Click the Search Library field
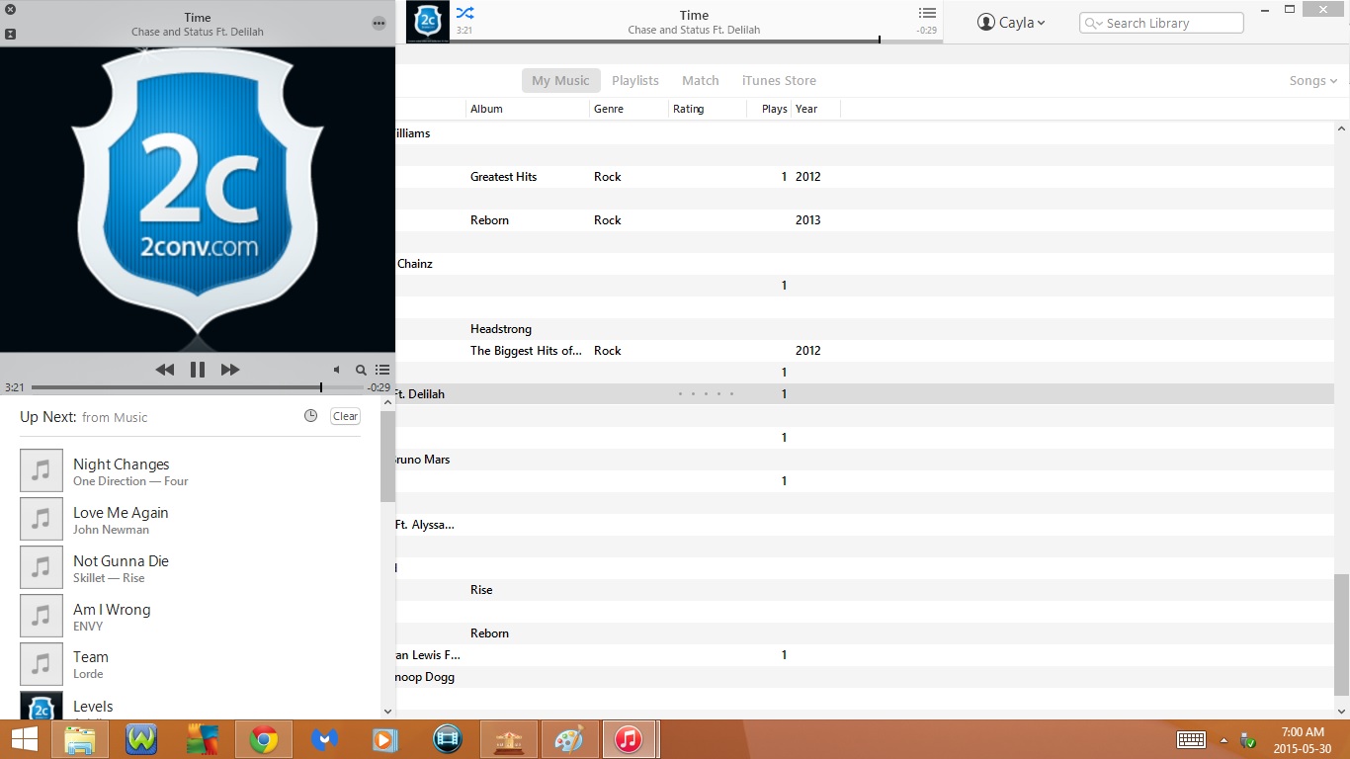The image size is (1350, 759). [x=1161, y=23]
